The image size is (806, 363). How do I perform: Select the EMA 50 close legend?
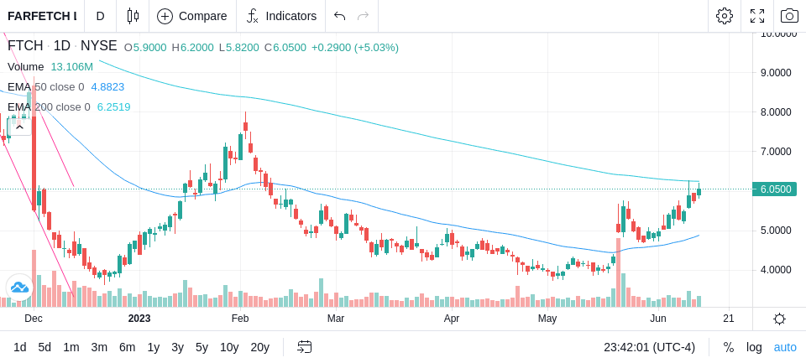point(45,87)
